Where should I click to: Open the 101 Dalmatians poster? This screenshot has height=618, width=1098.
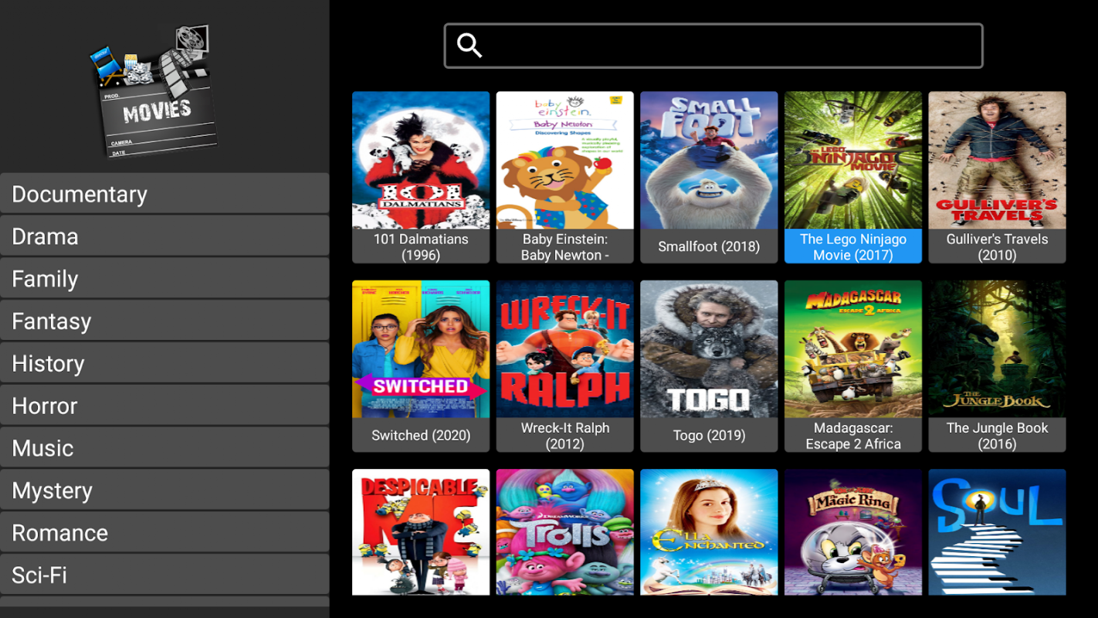pos(421,160)
